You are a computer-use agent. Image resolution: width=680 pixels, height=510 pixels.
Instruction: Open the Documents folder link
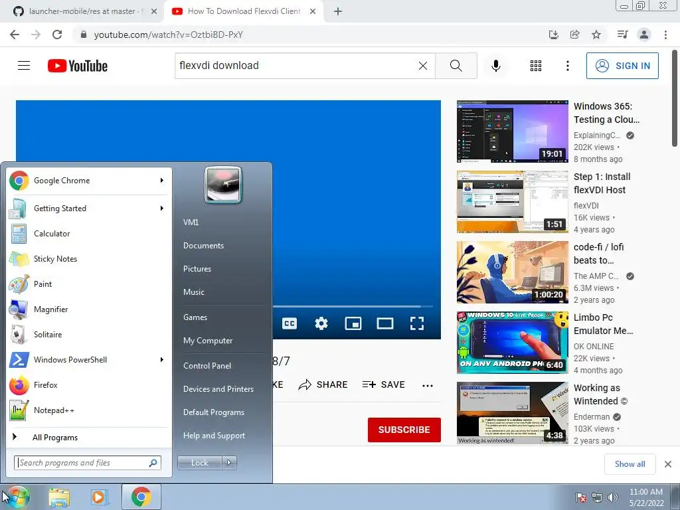203,246
